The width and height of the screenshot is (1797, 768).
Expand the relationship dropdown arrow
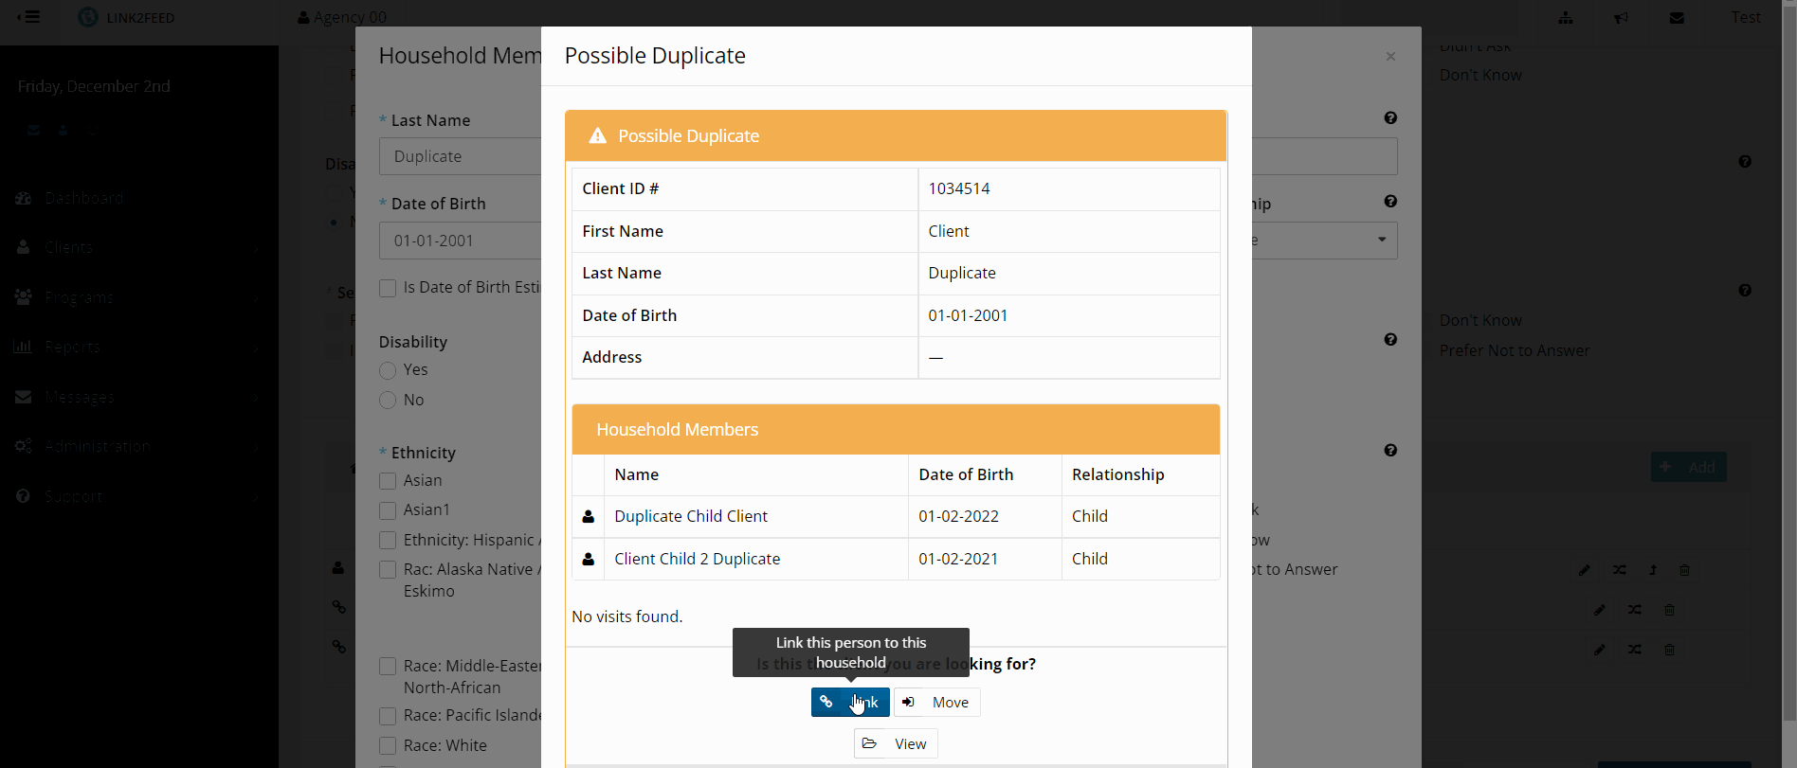[x=1382, y=241]
